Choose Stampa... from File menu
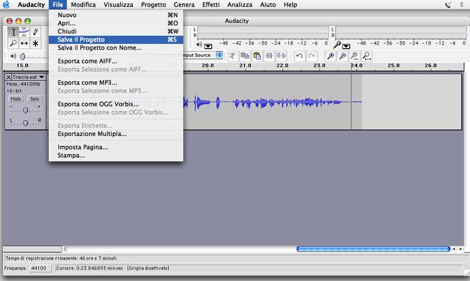The height and width of the screenshot is (281, 470). pos(116,155)
